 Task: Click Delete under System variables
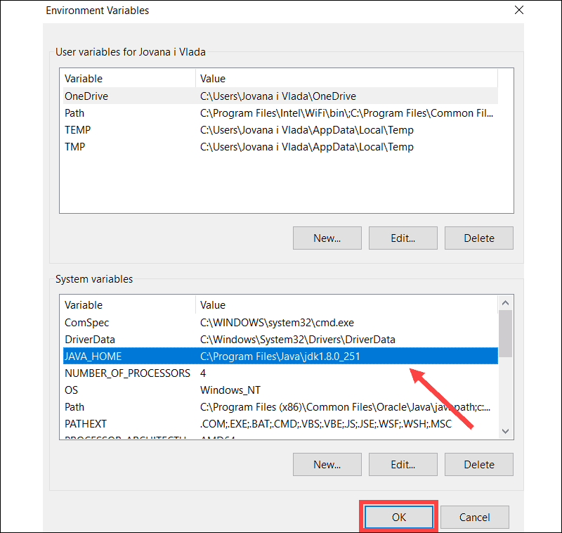[x=479, y=464]
